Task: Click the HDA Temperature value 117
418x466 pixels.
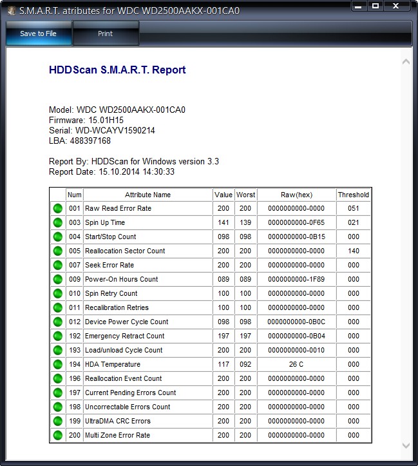Action: 223,364
